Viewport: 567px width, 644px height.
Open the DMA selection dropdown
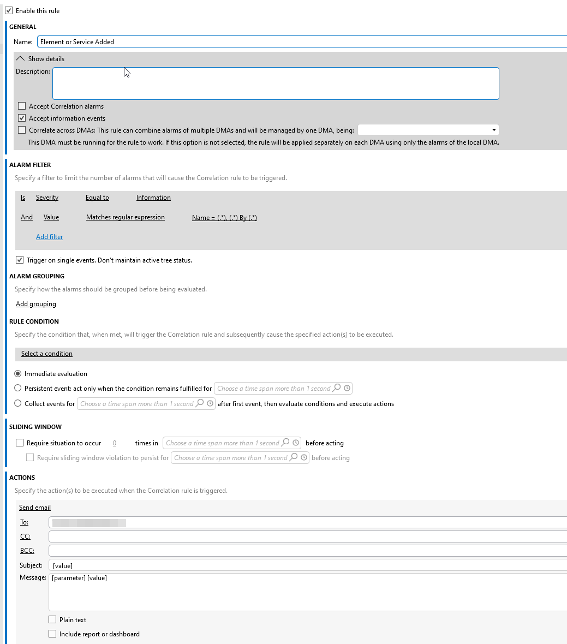pyautogui.click(x=428, y=130)
